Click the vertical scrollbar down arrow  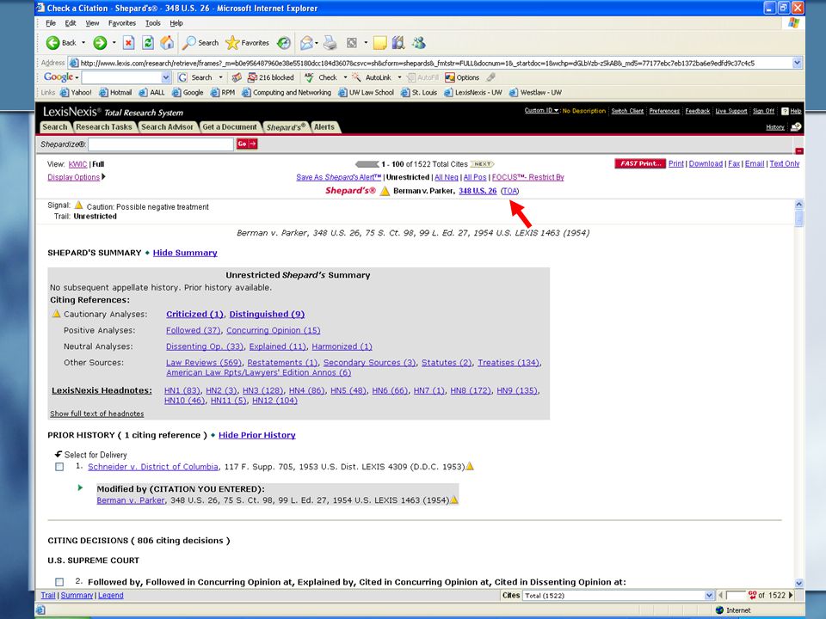(798, 583)
